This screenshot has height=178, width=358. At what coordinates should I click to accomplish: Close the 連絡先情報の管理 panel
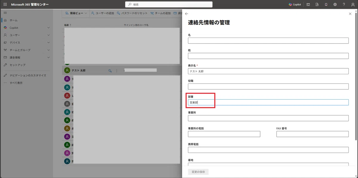tap(350, 14)
